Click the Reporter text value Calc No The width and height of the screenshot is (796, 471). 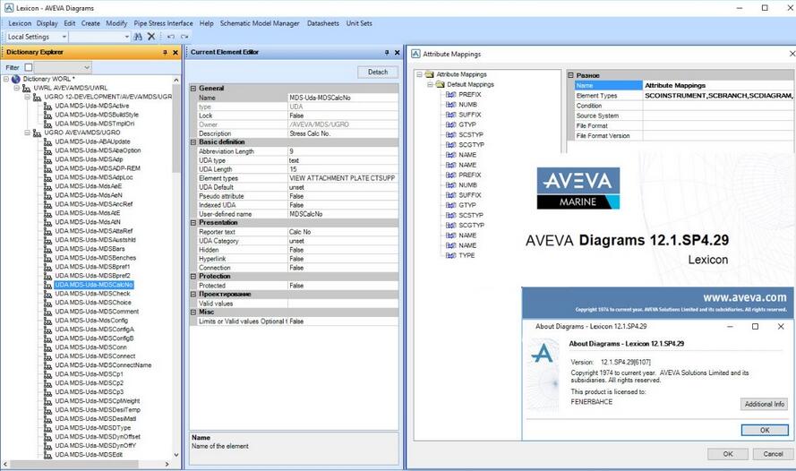(343, 232)
